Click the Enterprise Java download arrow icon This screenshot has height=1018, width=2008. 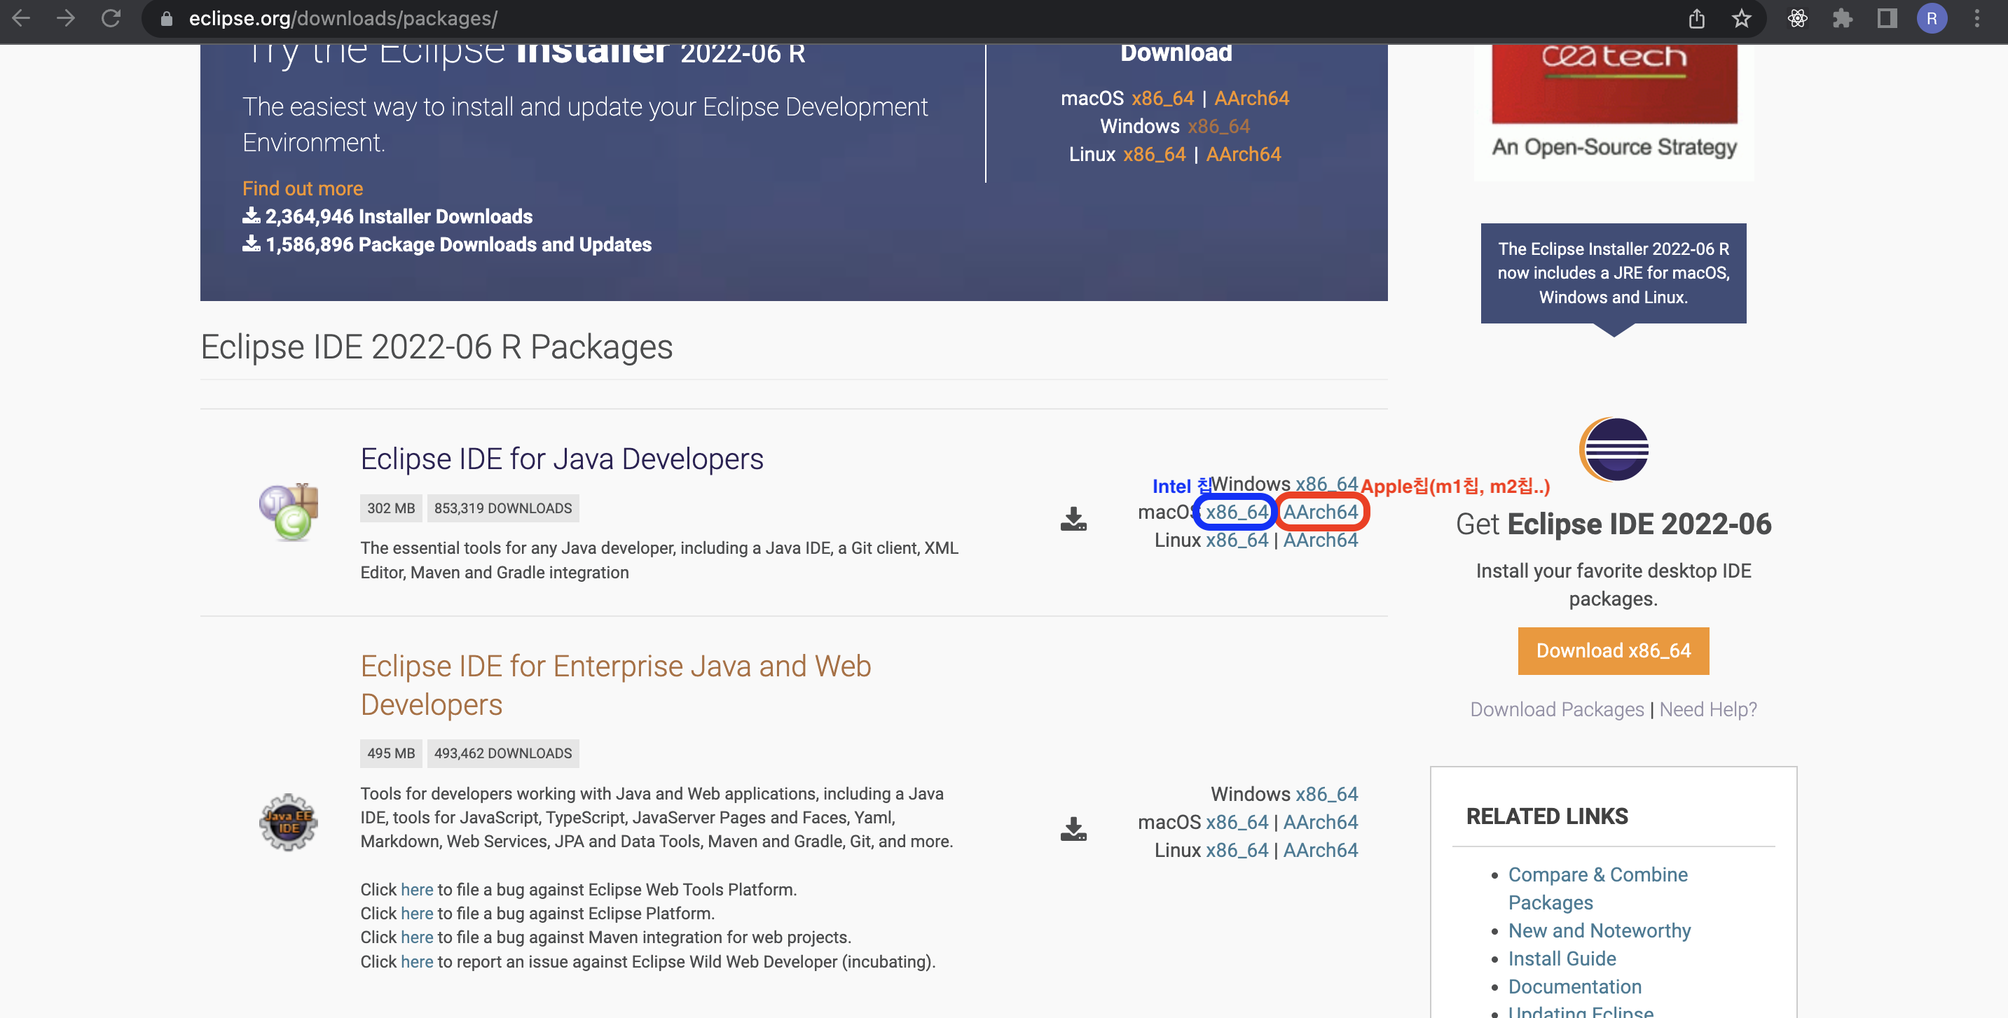tap(1073, 829)
